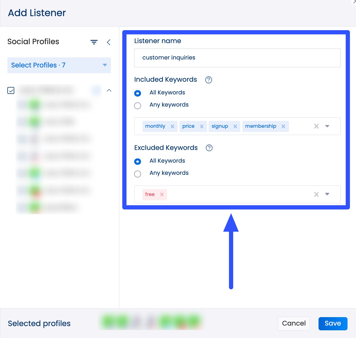
Task: Remove the membership keyword tag
Action: tap(283, 126)
